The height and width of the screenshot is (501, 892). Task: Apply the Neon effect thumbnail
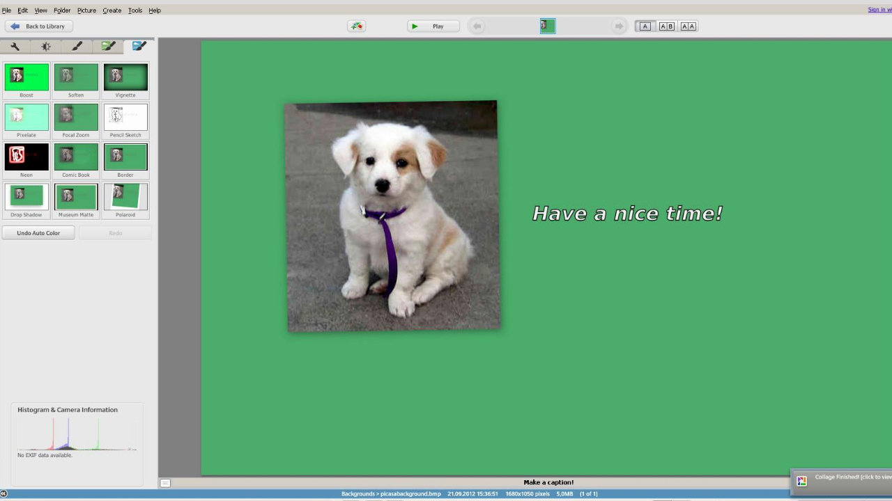[x=26, y=157]
